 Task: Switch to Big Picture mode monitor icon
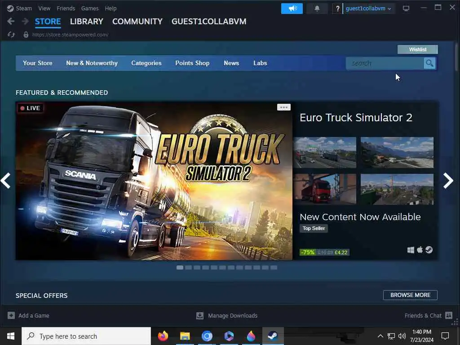point(406,9)
